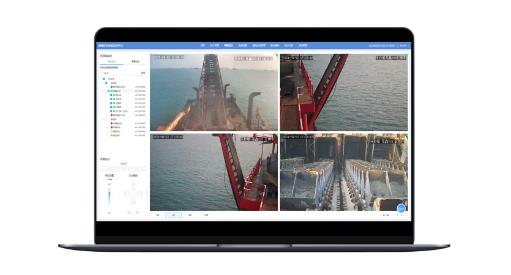Click the PTZ down arrow button
Screen dimensions: 511x275
click(133, 203)
